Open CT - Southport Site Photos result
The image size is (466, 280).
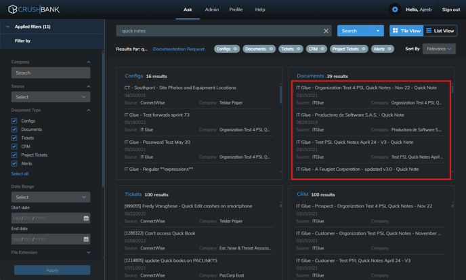(x=180, y=87)
